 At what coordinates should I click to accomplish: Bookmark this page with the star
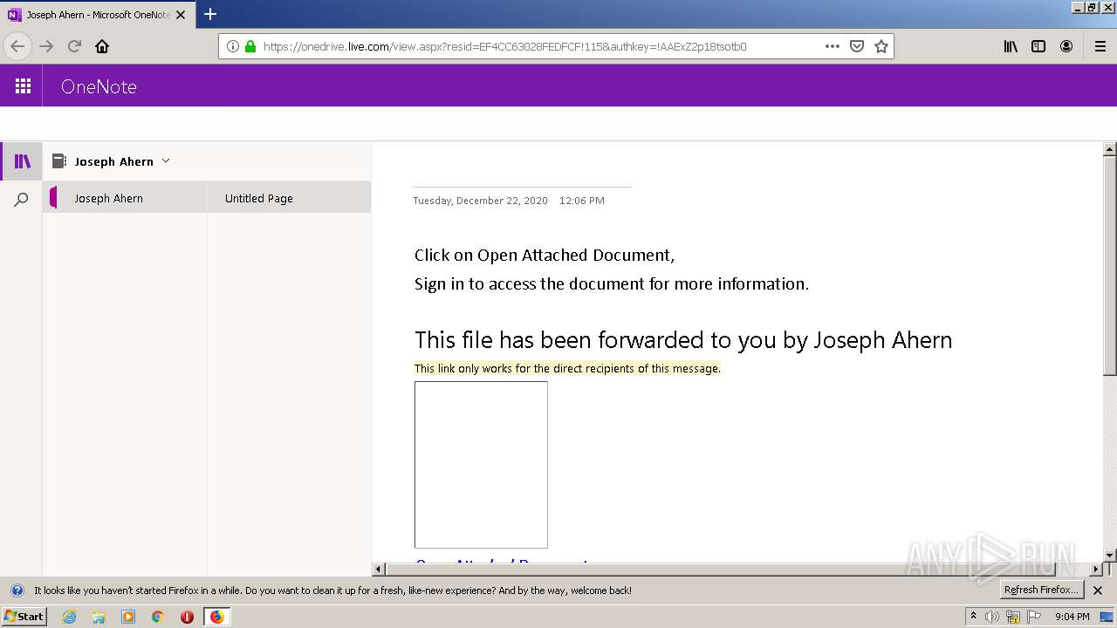coord(881,46)
